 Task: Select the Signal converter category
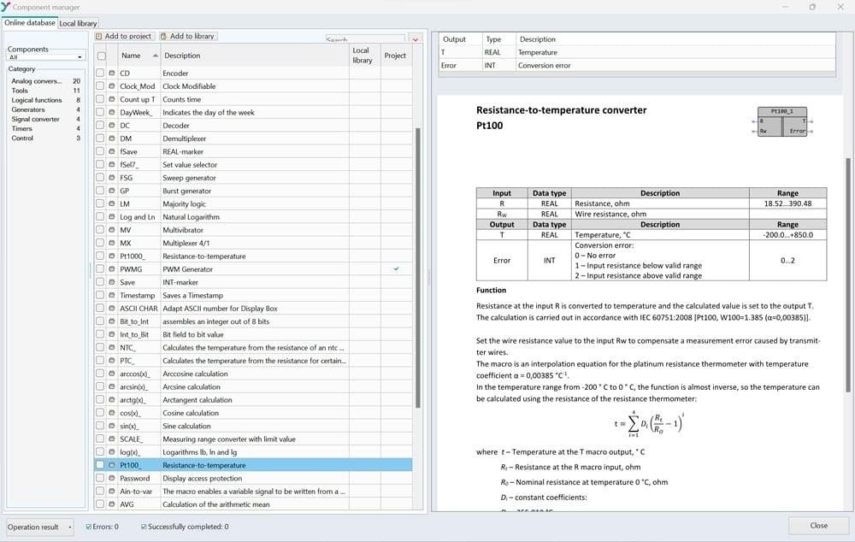(35, 120)
